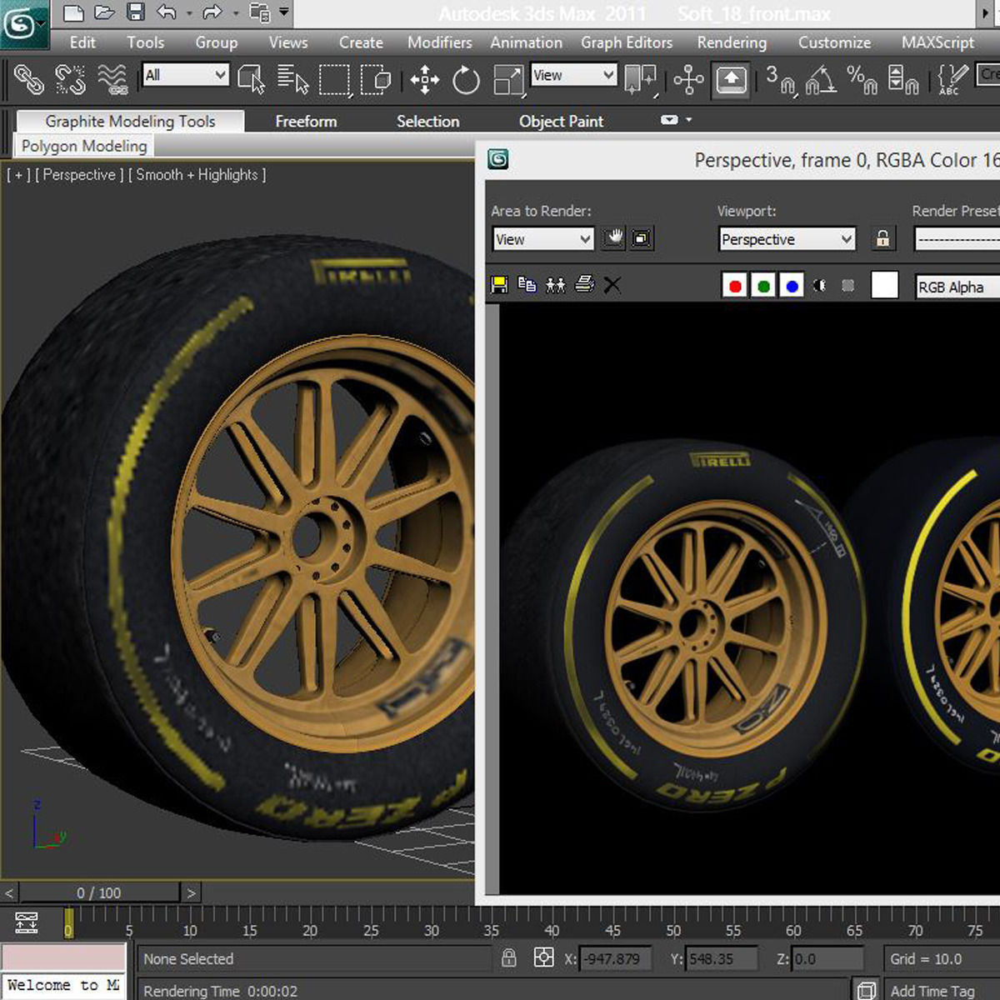Open the Edit menu
The width and height of the screenshot is (1000, 1000).
pos(82,42)
